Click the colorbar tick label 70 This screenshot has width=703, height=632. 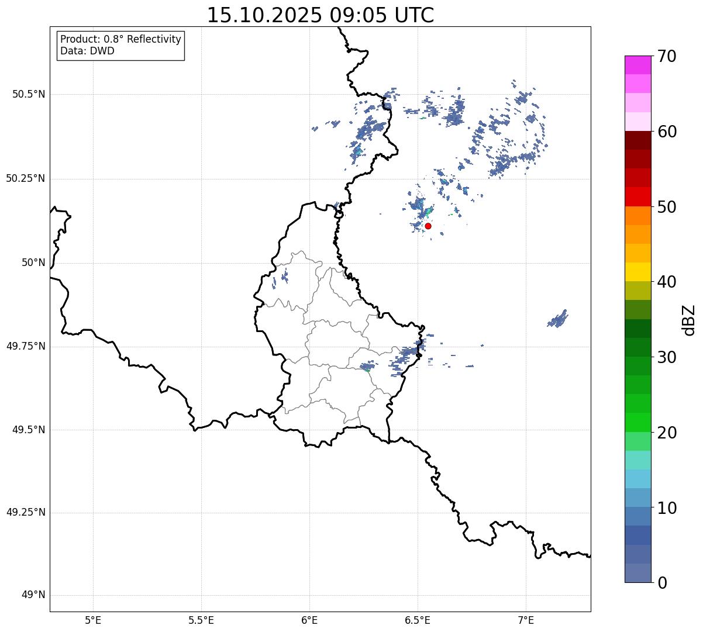pos(667,56)
